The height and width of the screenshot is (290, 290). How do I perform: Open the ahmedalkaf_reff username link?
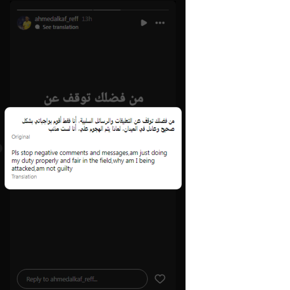tap(57, 19)
